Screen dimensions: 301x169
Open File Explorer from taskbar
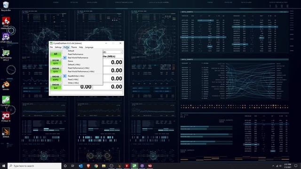pos(103,166)
